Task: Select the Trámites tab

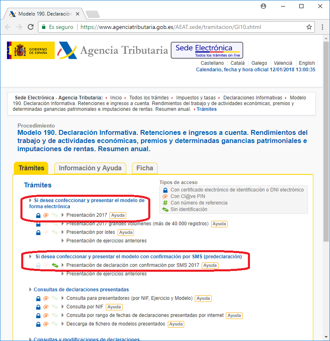Action: click(31, 168)
